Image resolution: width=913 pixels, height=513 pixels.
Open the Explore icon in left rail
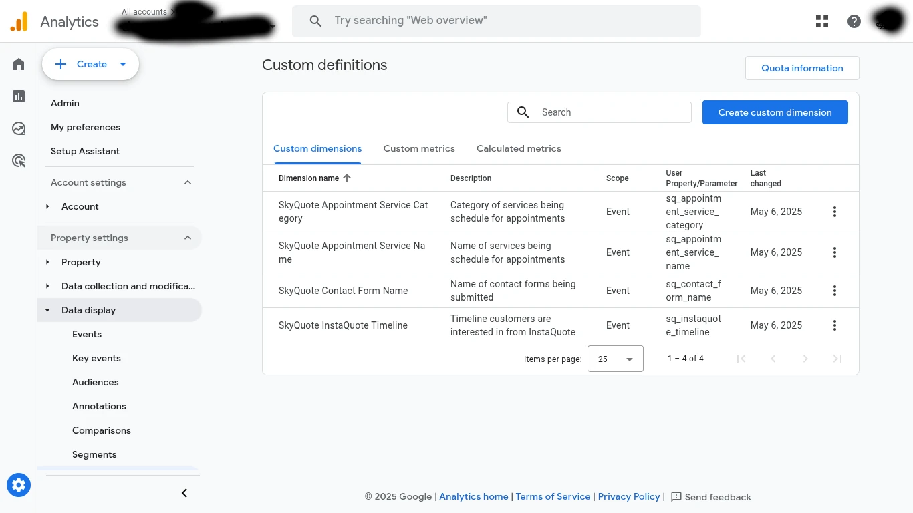coord(19,128)
